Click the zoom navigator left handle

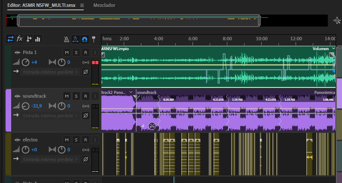click(18, 21)
